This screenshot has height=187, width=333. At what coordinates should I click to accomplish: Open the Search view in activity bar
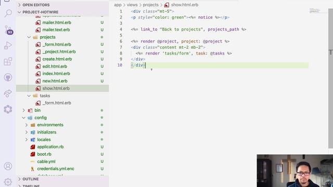click(x=8, y=14)
